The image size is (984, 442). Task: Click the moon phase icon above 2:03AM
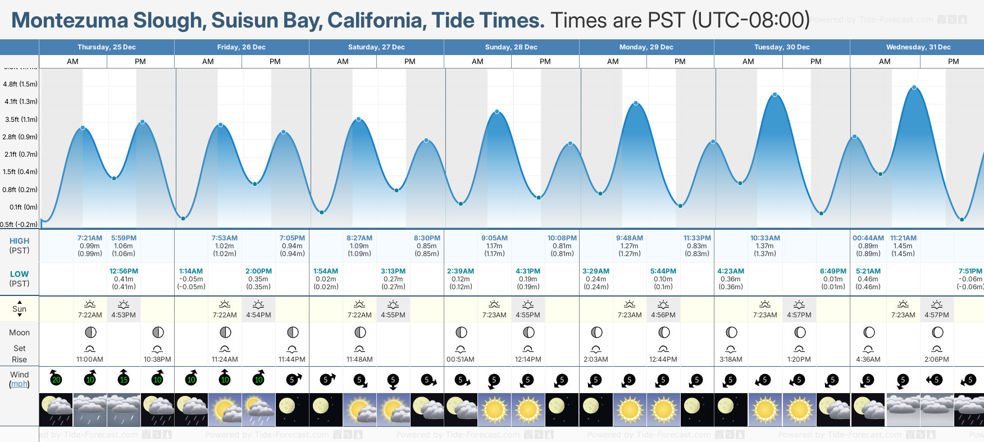click(x=596, y=332)
